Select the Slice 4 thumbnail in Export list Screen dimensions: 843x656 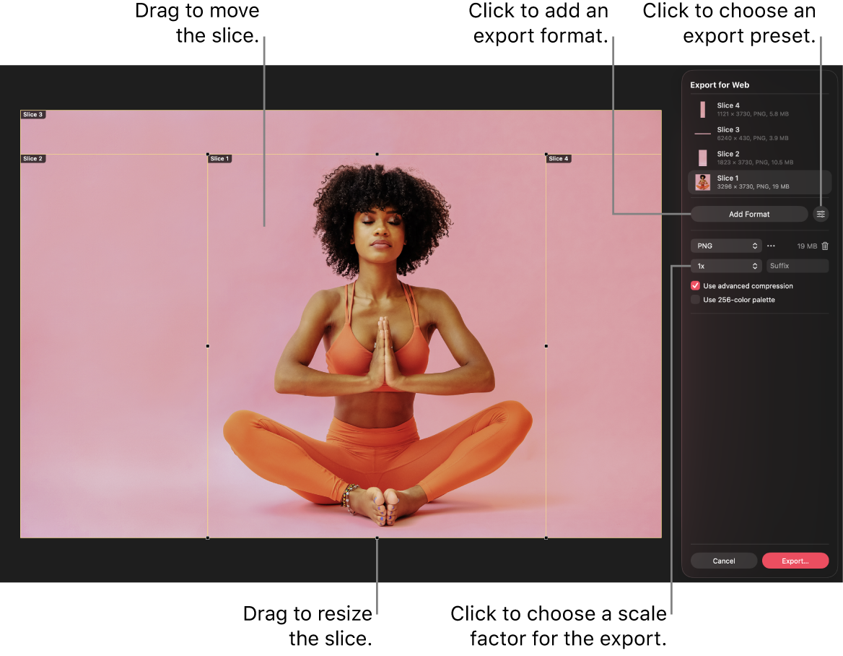tap(702, 109)
